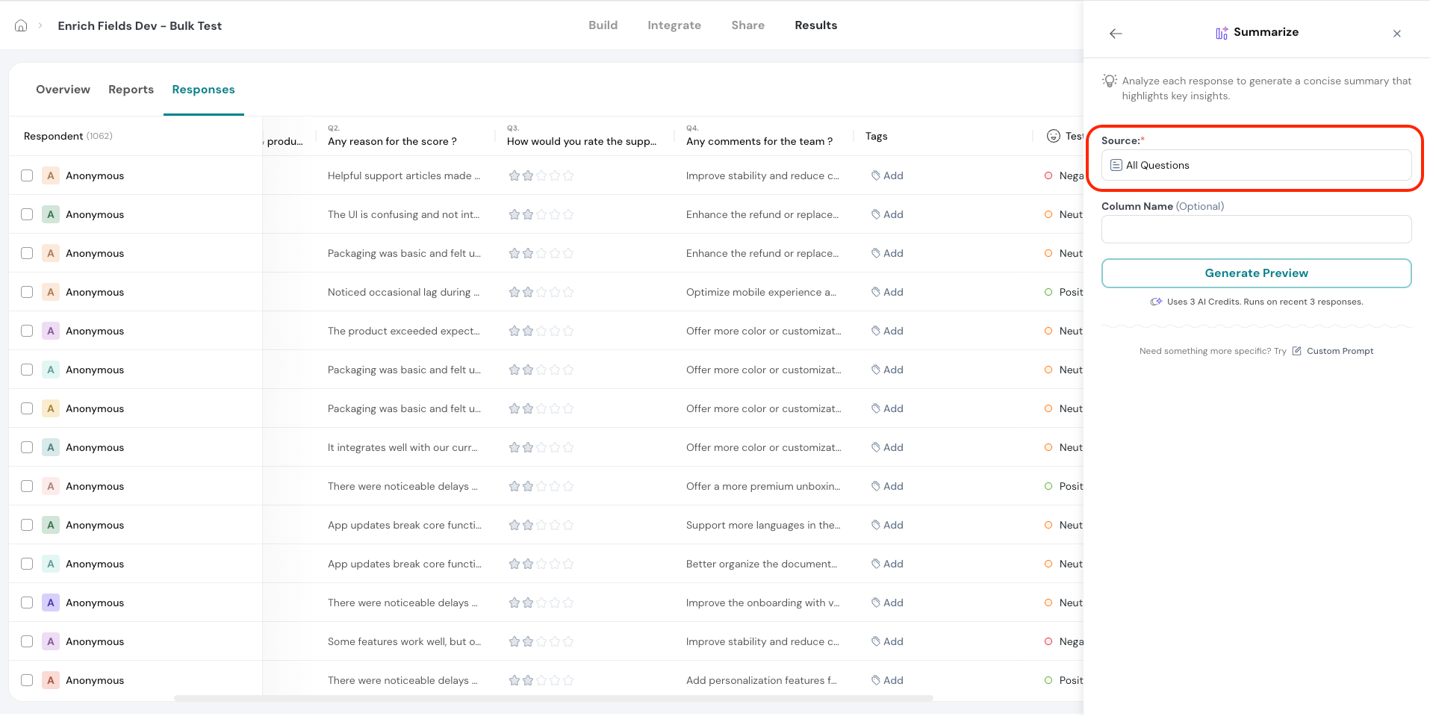
Task: Open Q4 Any comments column header
Action: pyautogui.click(x=759, y=141)
